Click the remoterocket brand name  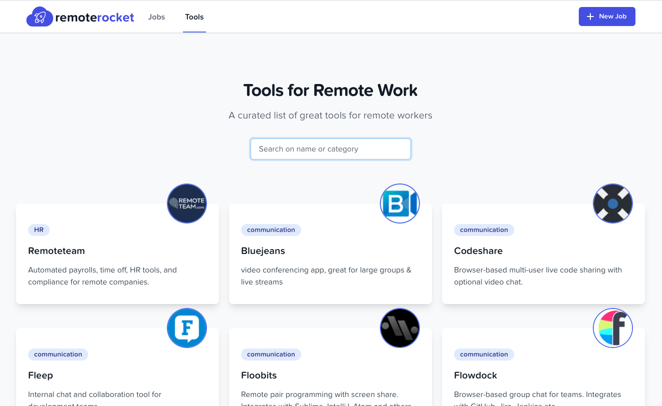tap(95, 17)
